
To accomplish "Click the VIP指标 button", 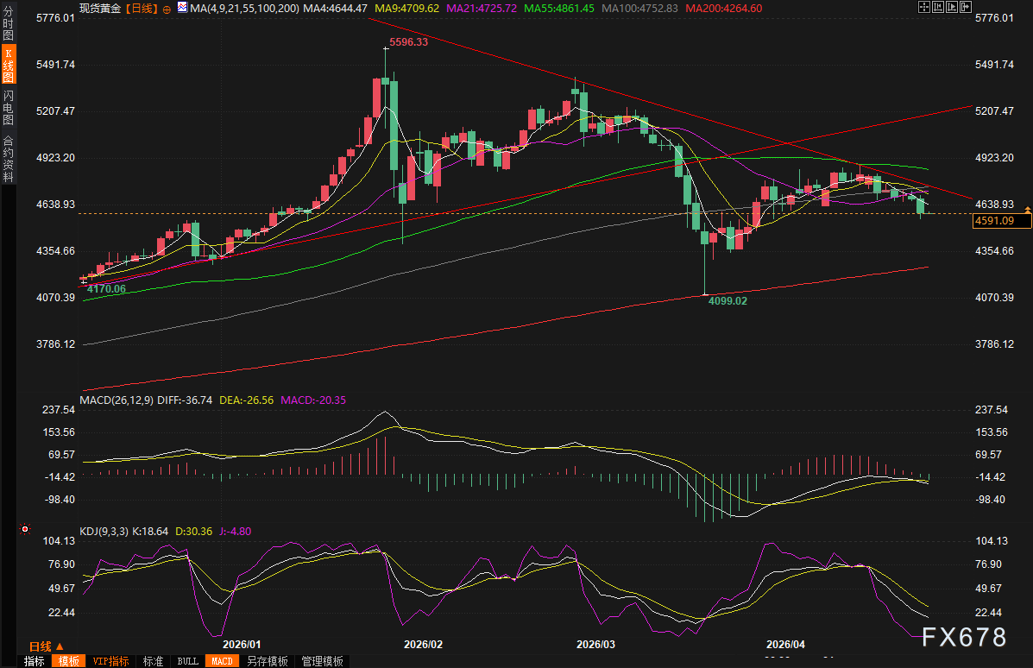I will 110,661.
